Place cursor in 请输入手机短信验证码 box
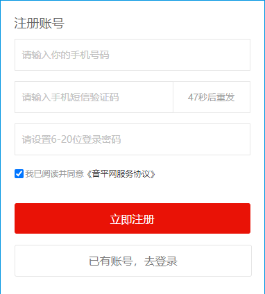The width and height of the screenshot is (265, 294). tap(94, 97)
